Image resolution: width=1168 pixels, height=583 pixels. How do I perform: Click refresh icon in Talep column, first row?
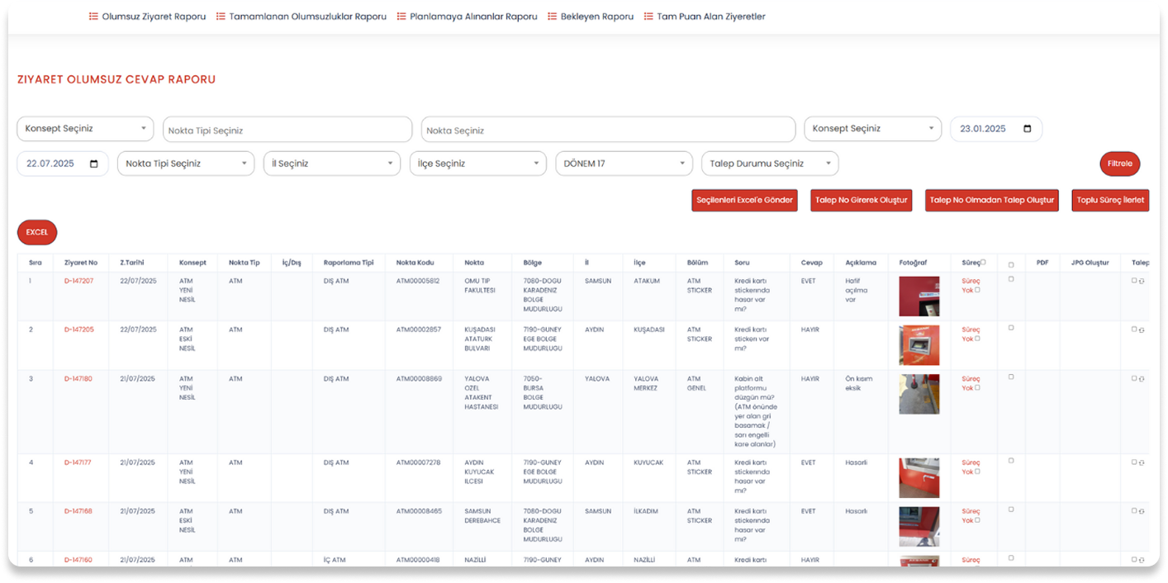pyautogui.click(x=1142, y=281)
